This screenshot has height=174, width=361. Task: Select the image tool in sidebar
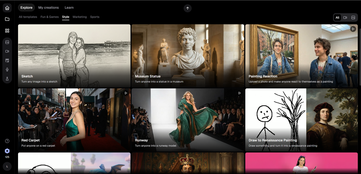(7, 42)
